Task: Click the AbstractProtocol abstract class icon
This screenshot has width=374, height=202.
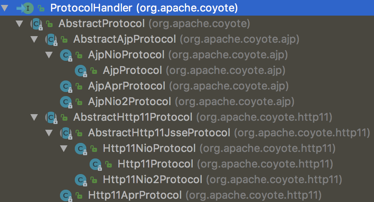Action: pos(36,24)
